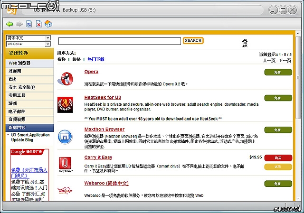Click the 查找软件 sidebar header
The width and height of the screenshot is (304, 213).
[x=29, y=53]
